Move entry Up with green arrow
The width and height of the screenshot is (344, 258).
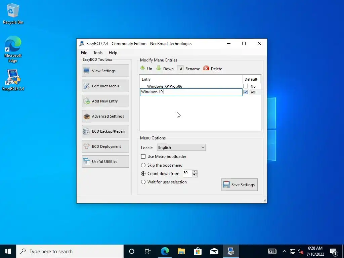point(146,69)
